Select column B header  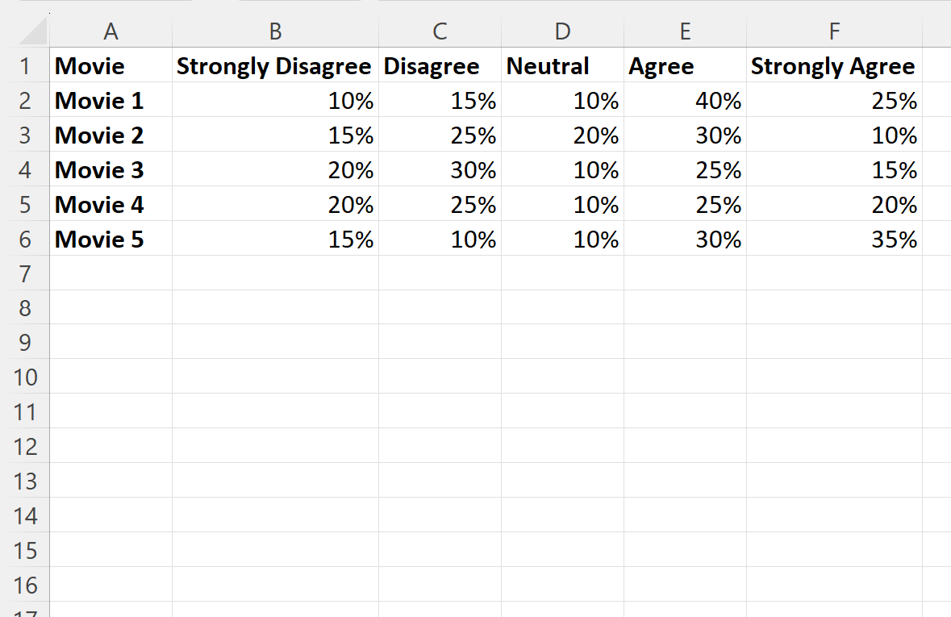click(275, 31)
